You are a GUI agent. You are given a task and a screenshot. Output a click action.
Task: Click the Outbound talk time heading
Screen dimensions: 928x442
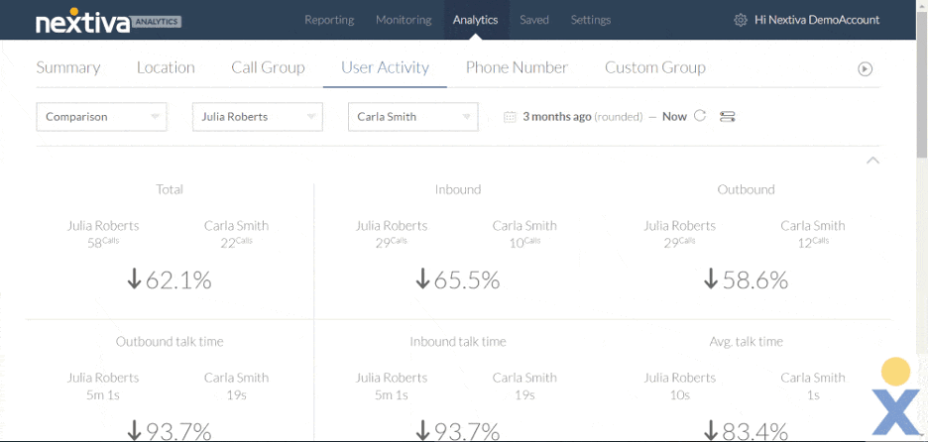(170, 342)
